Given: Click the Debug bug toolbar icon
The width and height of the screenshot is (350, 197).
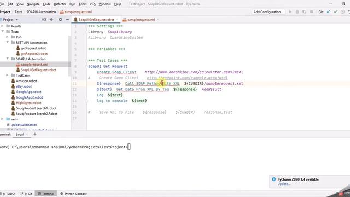Looking at the screenshot, I should (297, 12).
